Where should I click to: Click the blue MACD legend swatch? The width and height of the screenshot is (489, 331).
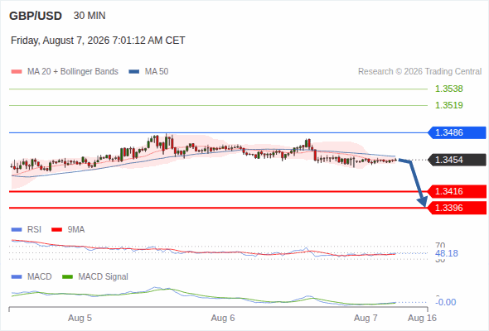(x=17, y=277)
